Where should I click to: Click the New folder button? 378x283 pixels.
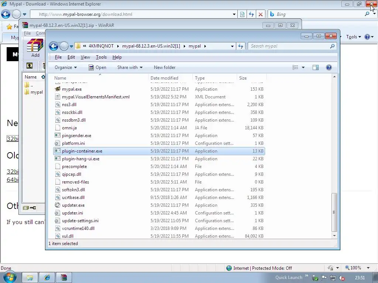pos(165,67)
